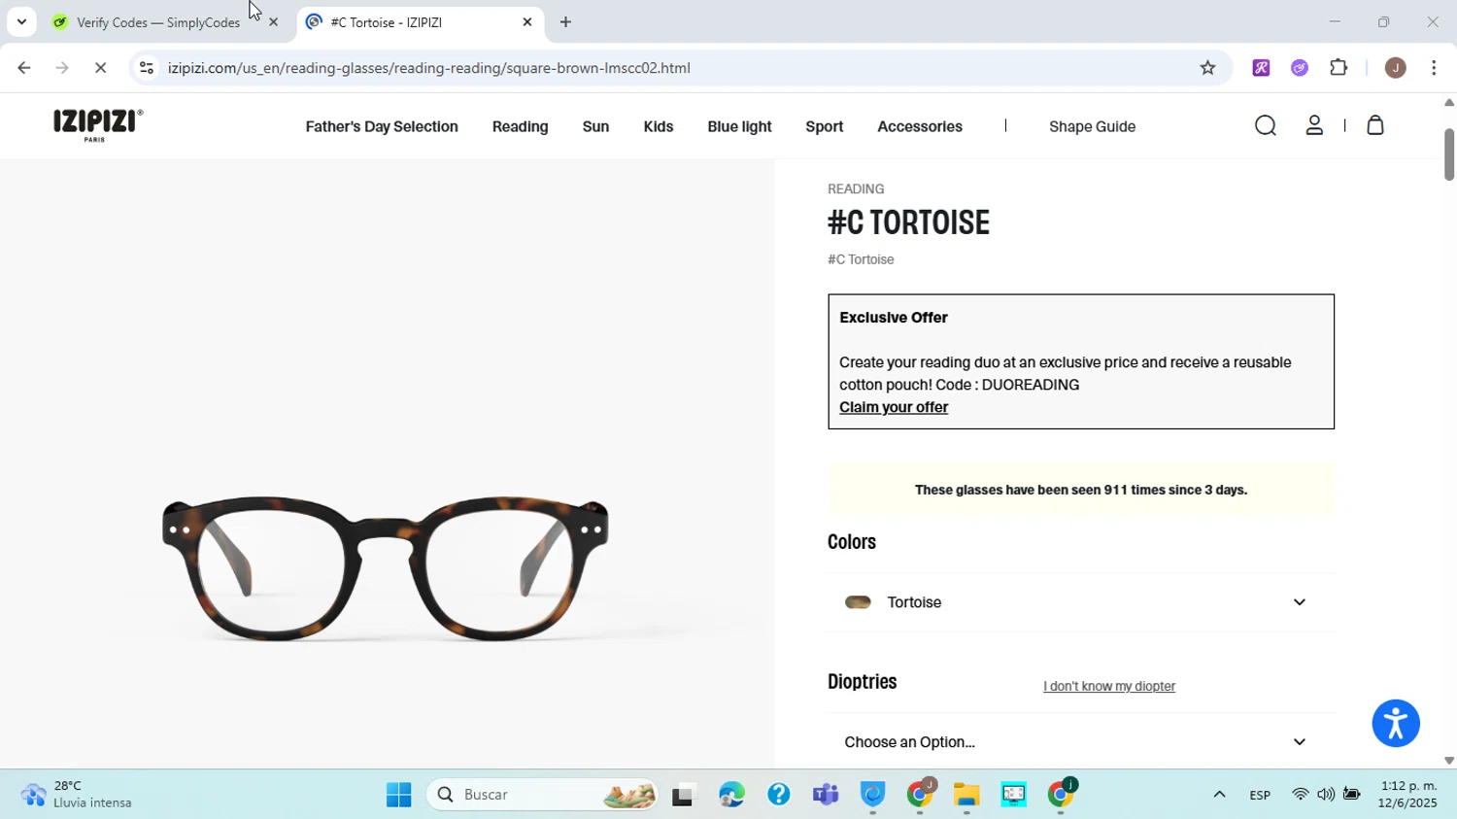Click the Tortoise color swatch

858,602
